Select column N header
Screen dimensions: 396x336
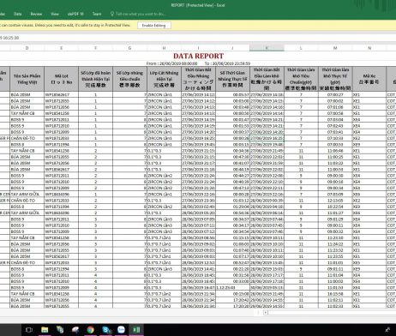tap(369, 48)
